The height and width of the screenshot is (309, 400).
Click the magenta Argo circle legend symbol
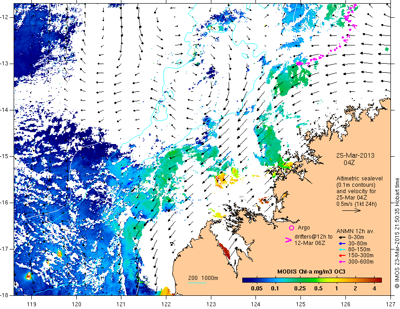tap(291, 228)
